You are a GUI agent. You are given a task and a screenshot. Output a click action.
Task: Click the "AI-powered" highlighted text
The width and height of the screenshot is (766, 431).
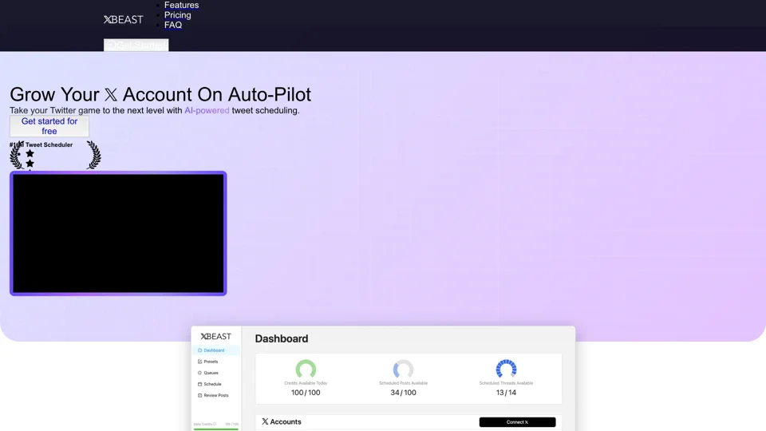207,110
